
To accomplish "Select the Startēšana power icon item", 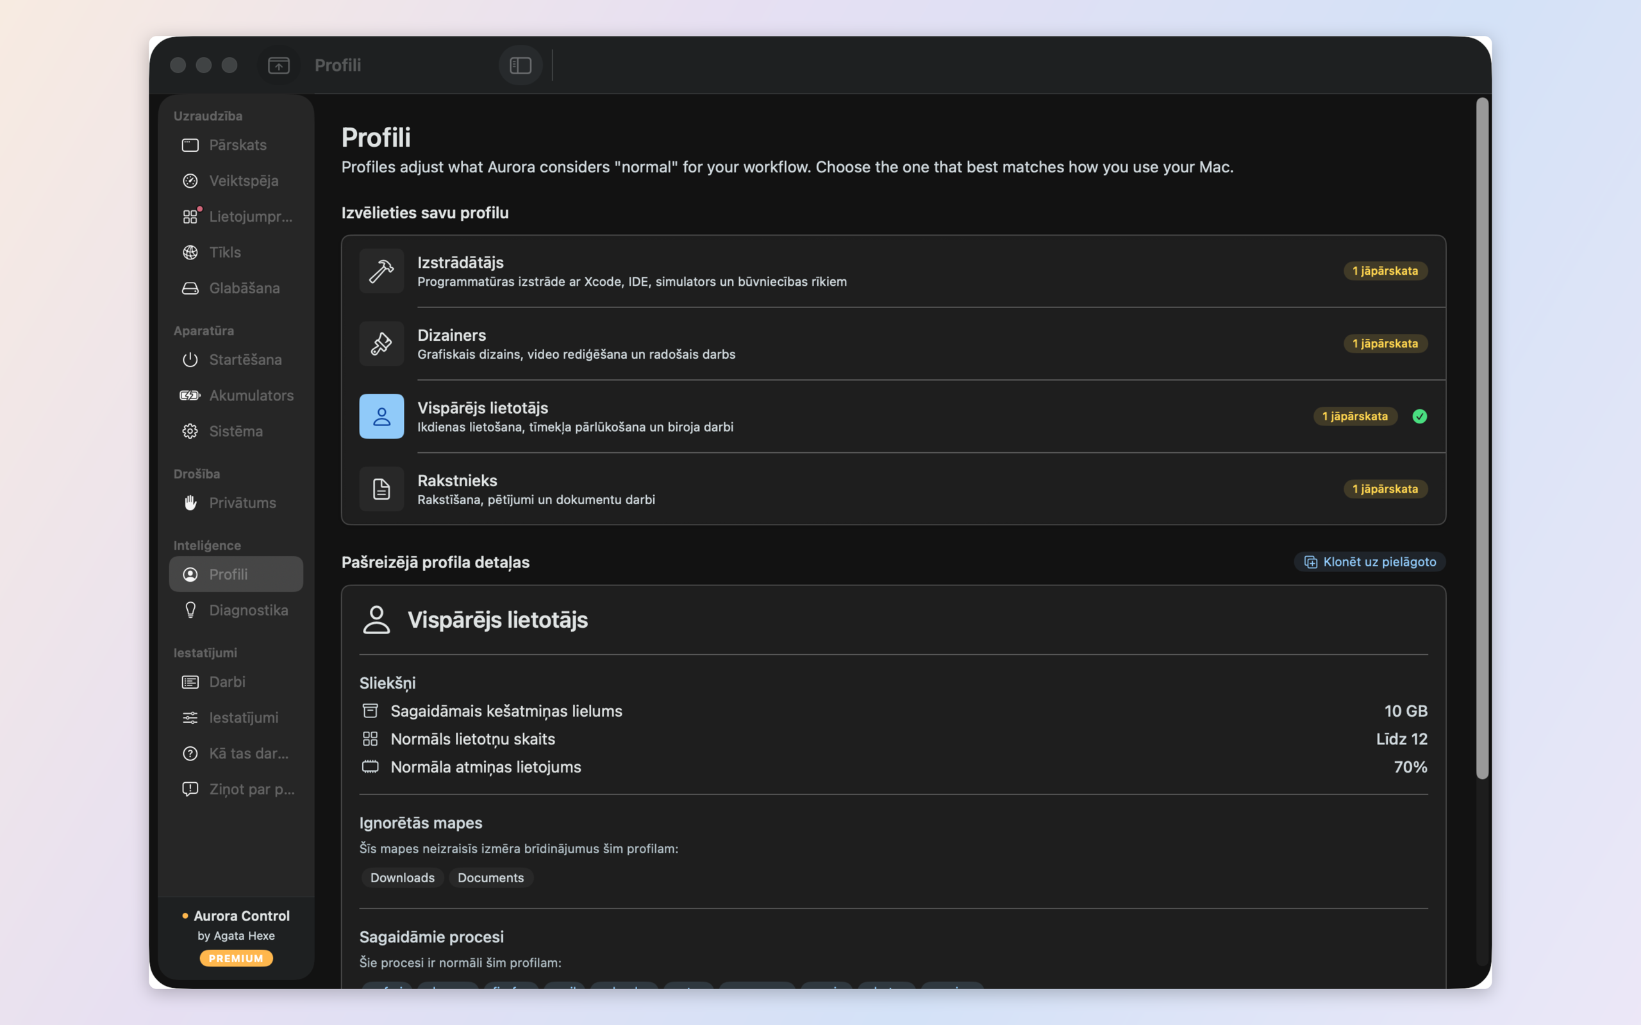I will coord(236,360).
